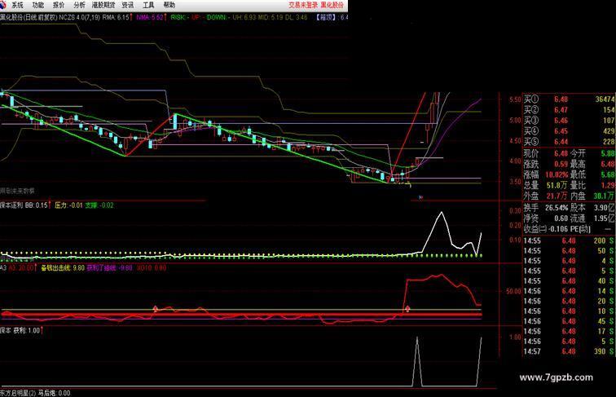The height and width of the screenshot is (397, 616).
Task: Click the red 交易未登录 link
Action: (303, 5)
